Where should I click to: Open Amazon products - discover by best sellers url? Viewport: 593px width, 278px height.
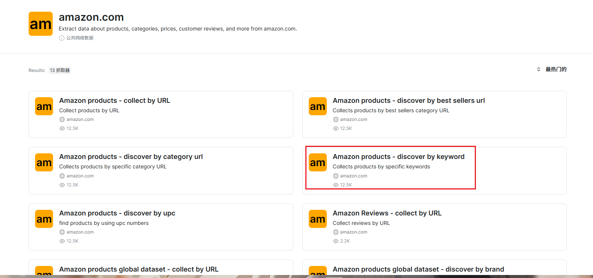click(x=409, y=101)
